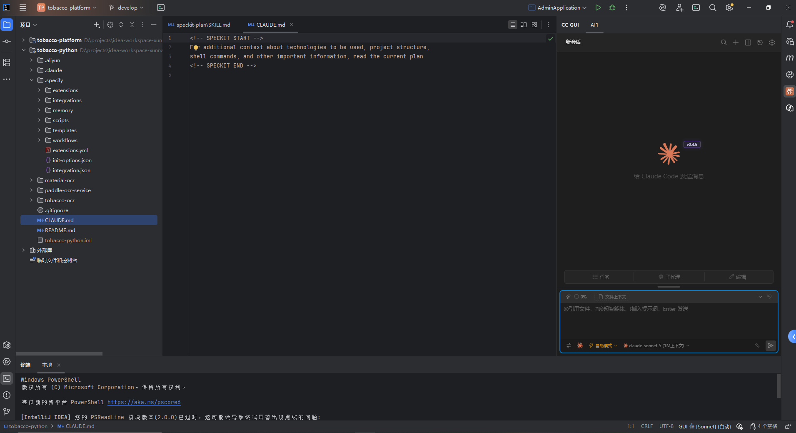The height and width of the screenshot is (433, 796).
Task: Collapse the chat input header chevron
Action: [760, 297]
